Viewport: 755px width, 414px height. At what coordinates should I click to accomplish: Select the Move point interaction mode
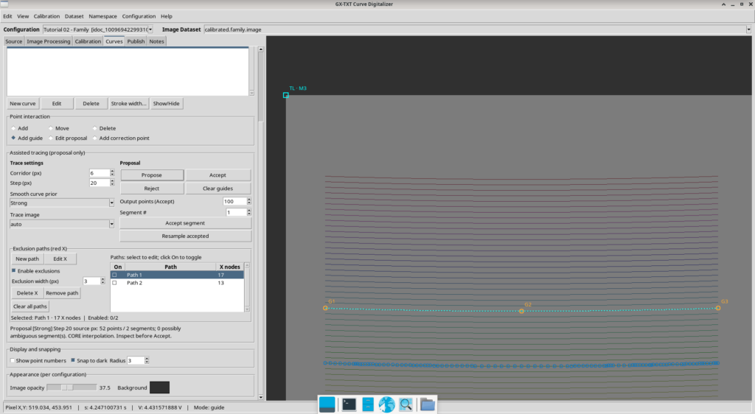51,128
